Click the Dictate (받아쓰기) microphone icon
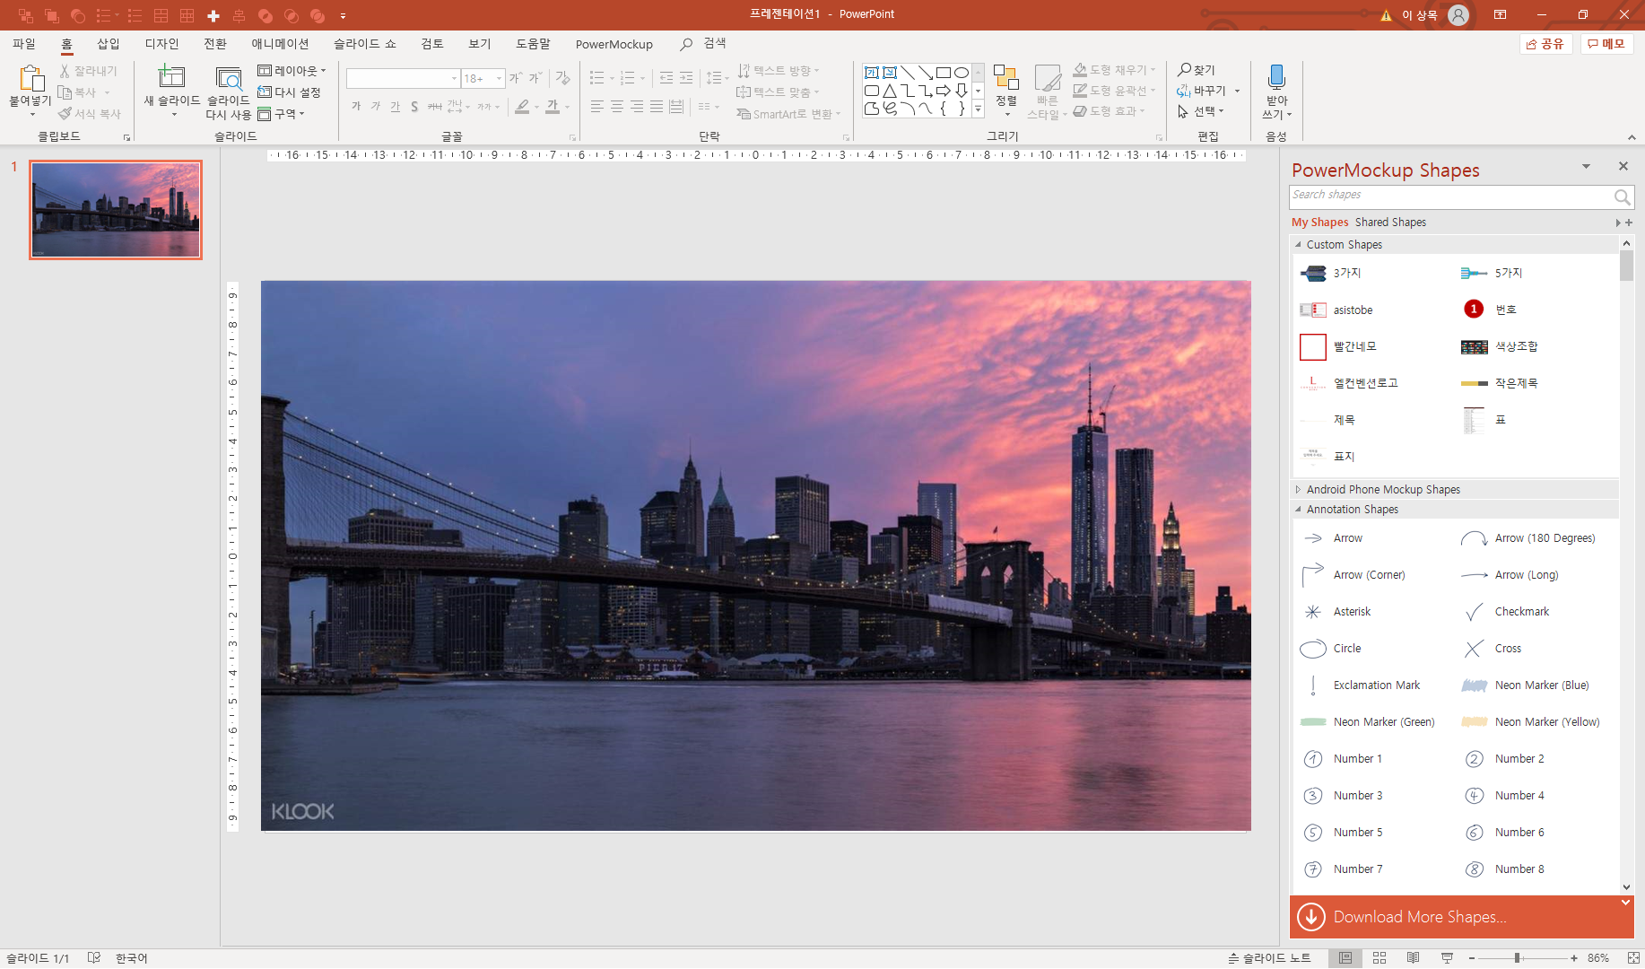 1276,76
